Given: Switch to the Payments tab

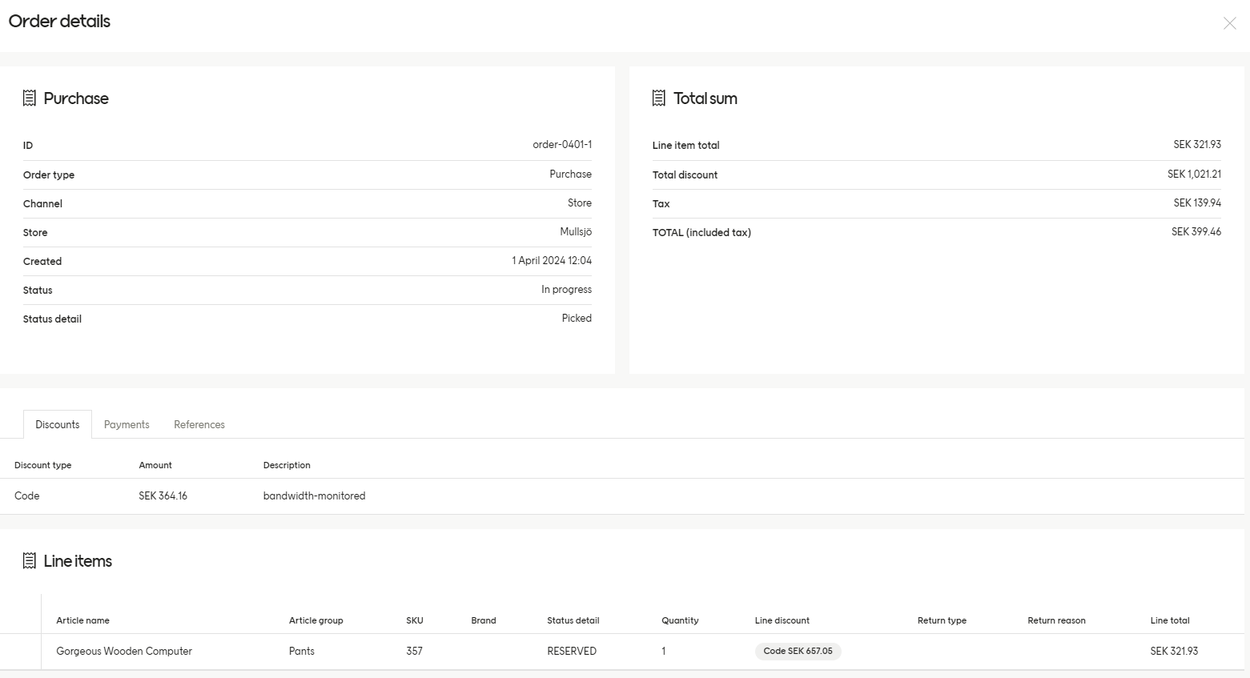Looking at the screenshot, I should [127, 424].
